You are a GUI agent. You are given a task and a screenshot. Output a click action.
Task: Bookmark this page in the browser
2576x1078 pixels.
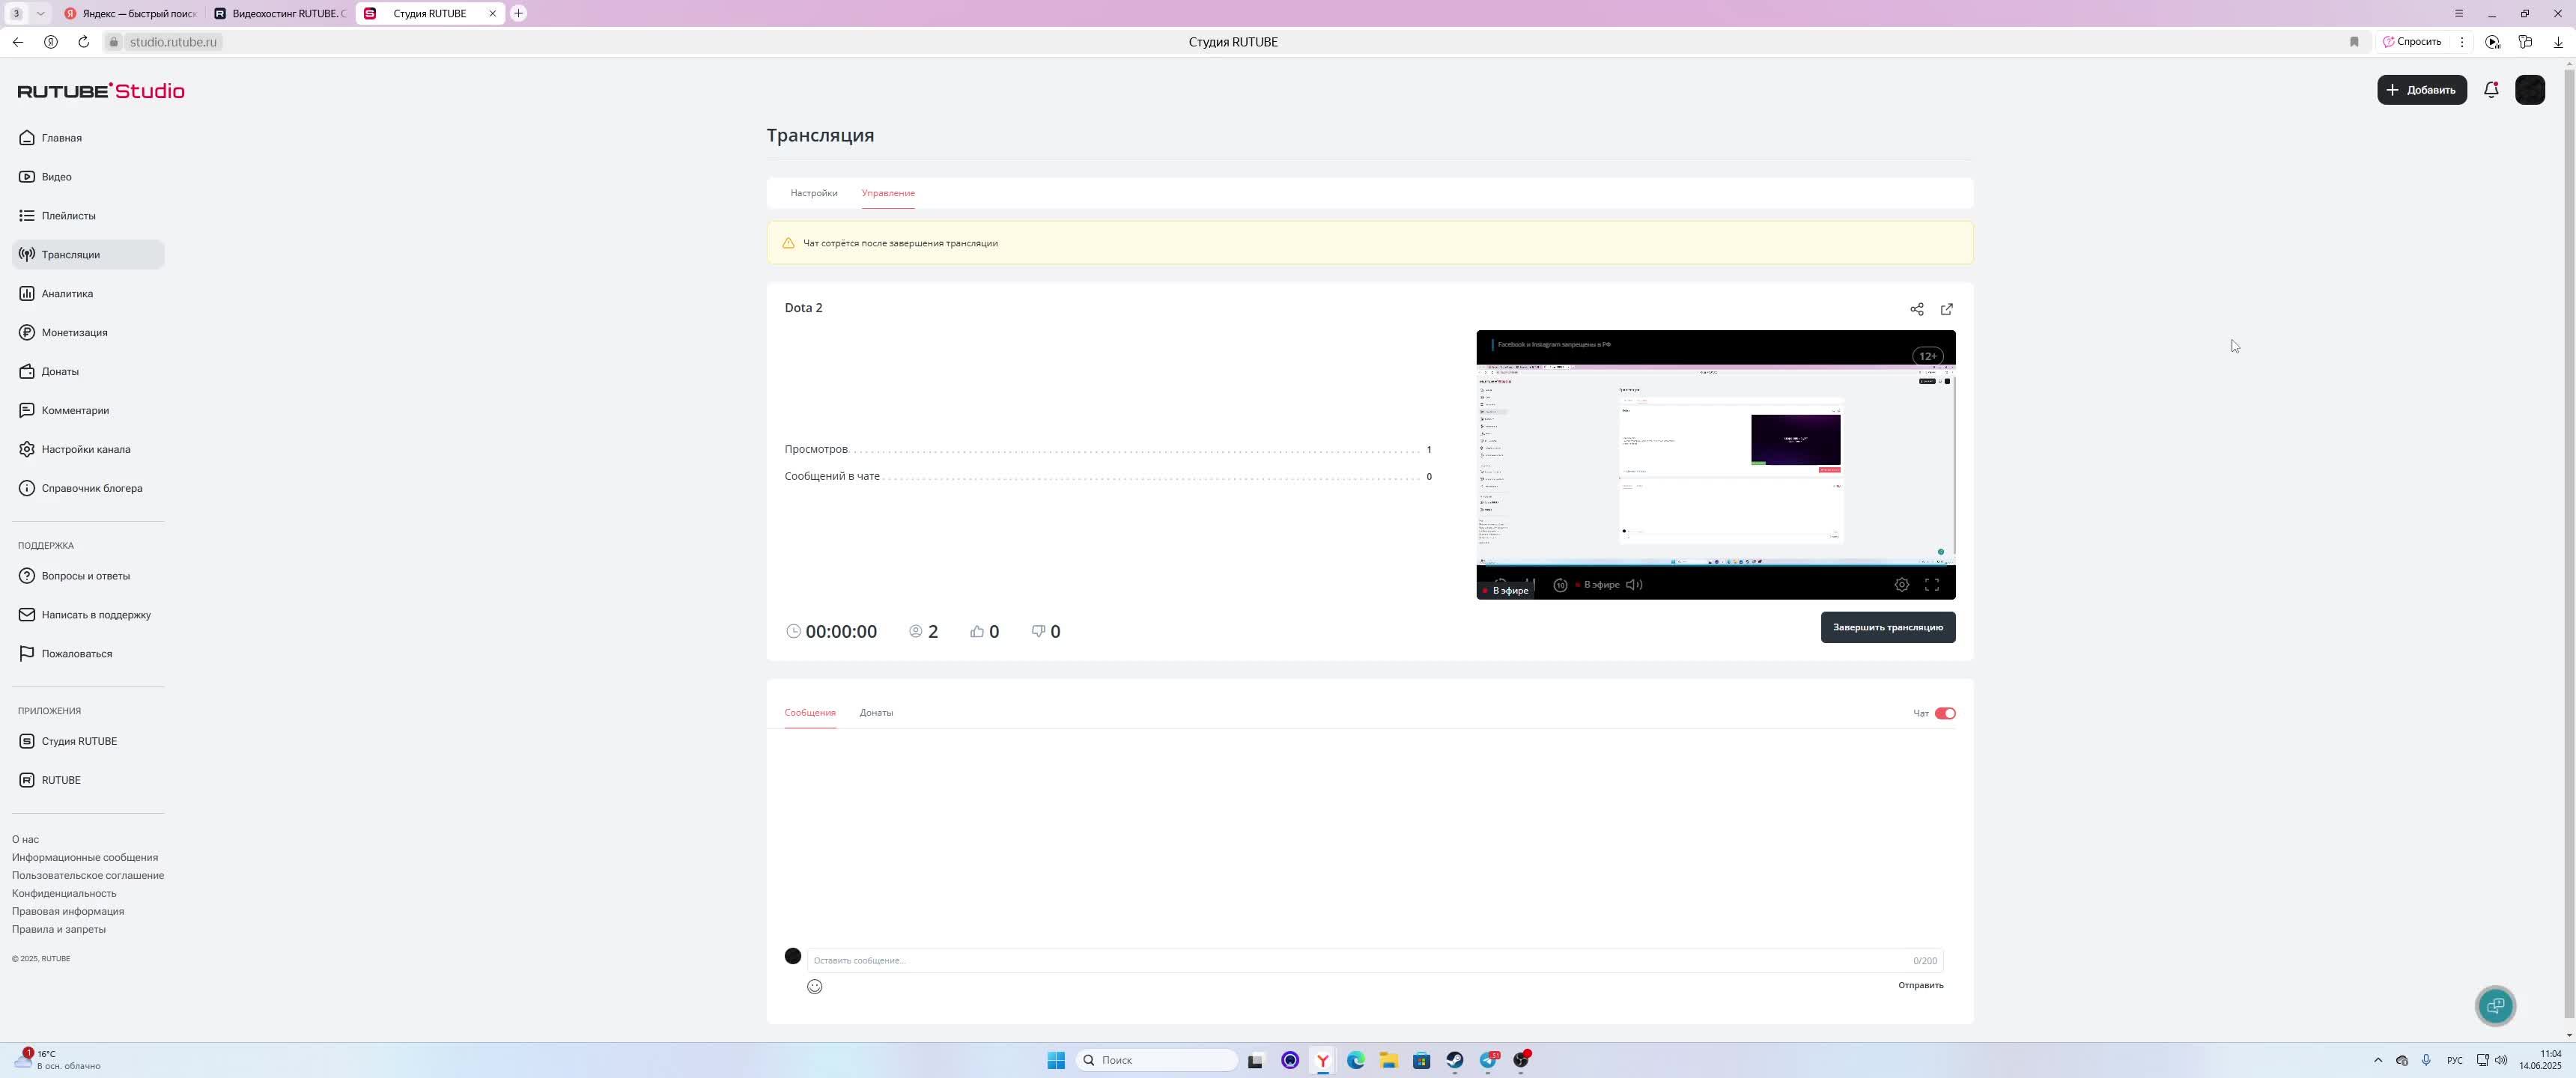2354,42
